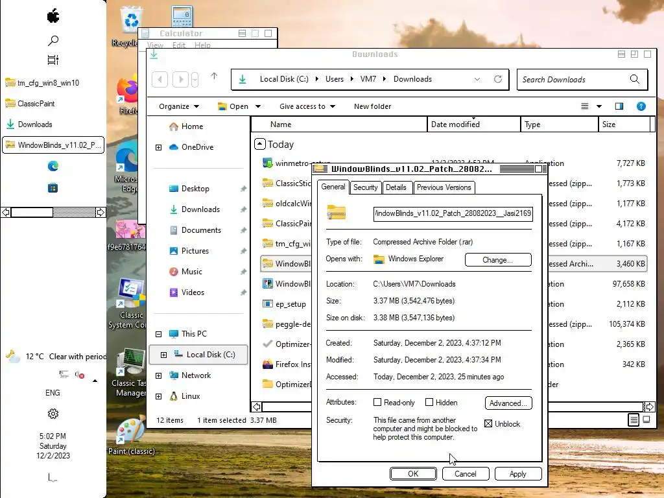
Task: Show hidden tray icons arrow
Action: (95, 381)
